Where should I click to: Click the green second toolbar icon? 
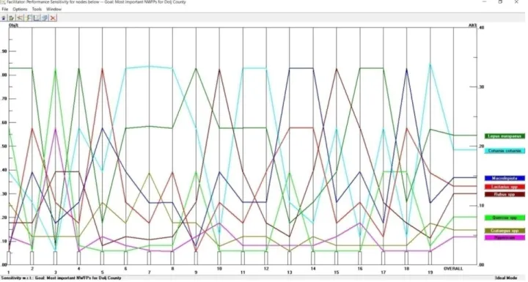pyautogui.click(x=12, y=18)
